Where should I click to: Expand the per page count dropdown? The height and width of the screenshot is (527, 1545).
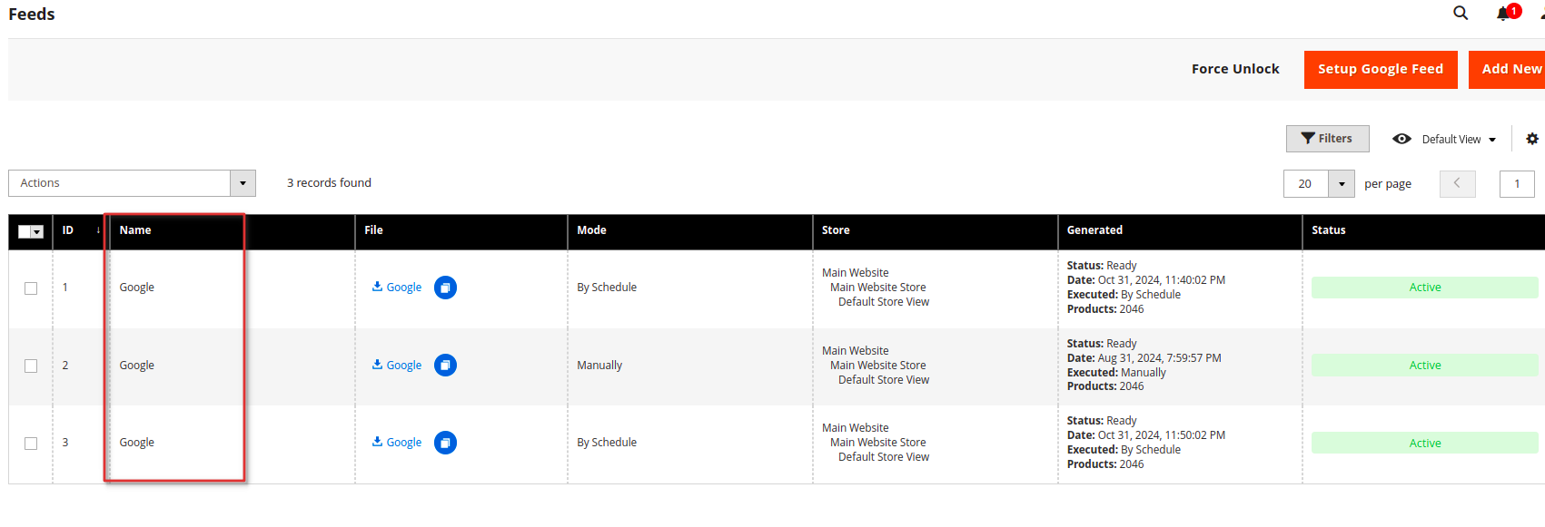[x=1342, y=184]
